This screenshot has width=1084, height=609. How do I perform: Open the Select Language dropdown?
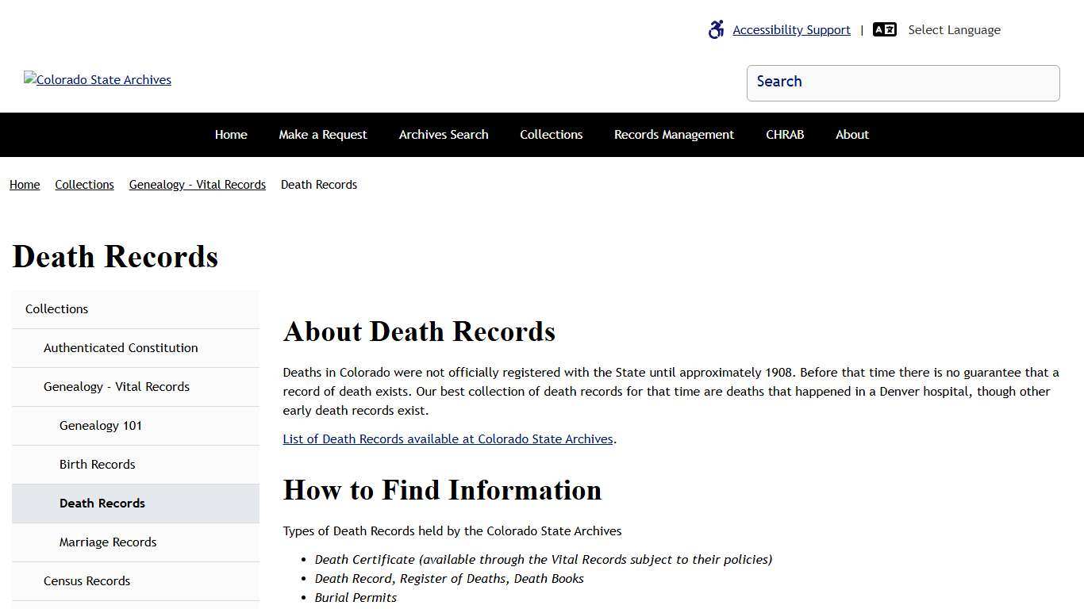coord(954,29)
